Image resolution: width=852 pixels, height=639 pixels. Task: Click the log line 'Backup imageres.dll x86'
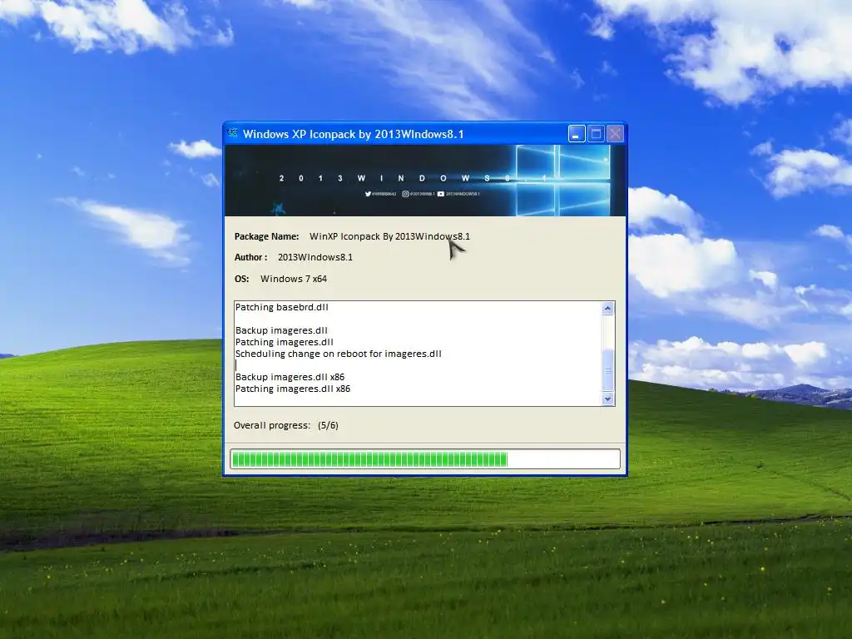click(290, 377)
